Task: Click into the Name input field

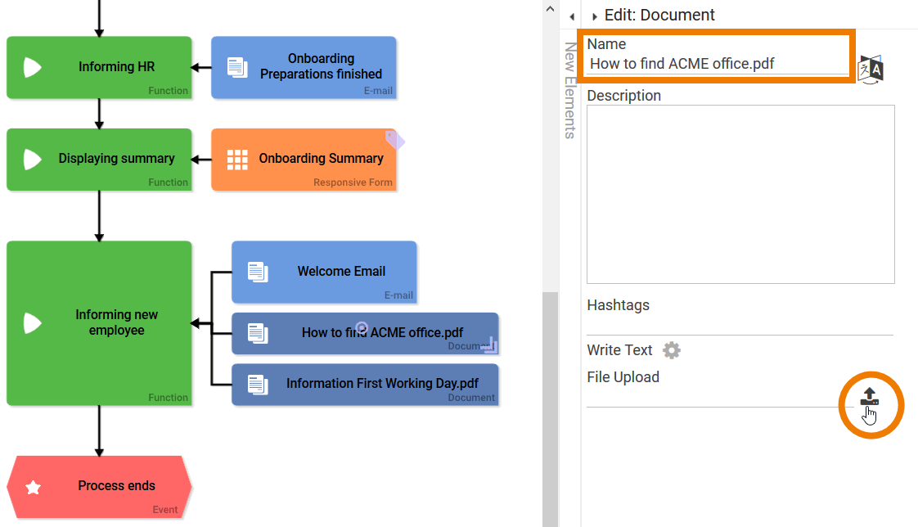Action: coord(716,64)
